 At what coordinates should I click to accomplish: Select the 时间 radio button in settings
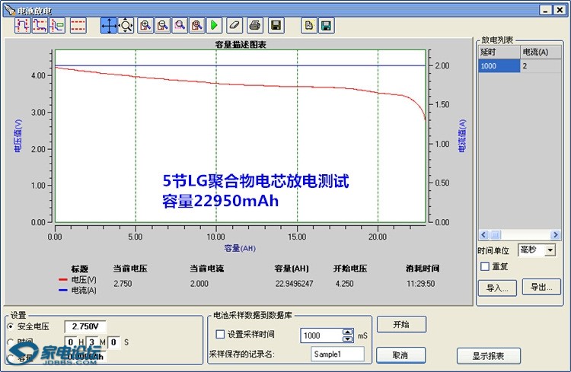pyautogui.click(x=10, y=342)
